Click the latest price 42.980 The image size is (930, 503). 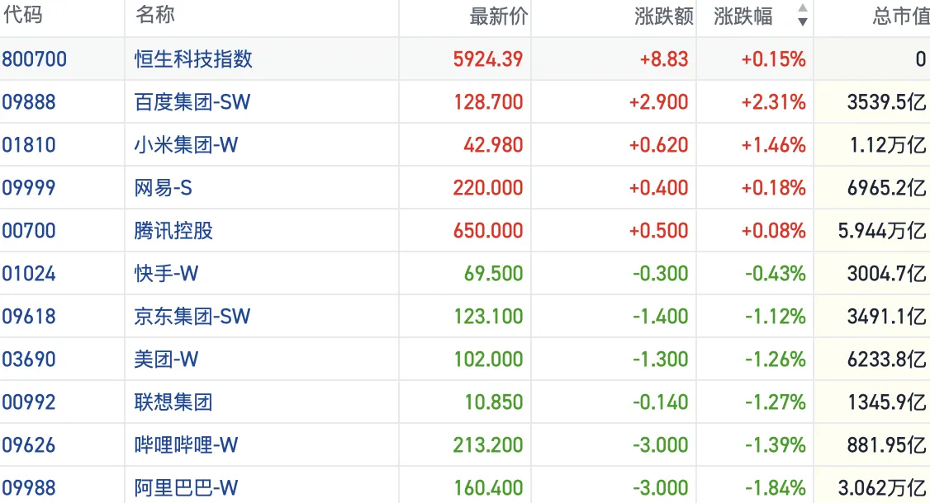tap(493, 144)
